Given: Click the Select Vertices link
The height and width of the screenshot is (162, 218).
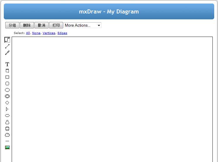Looking at the screenshot, I should (x=49, y=33).
